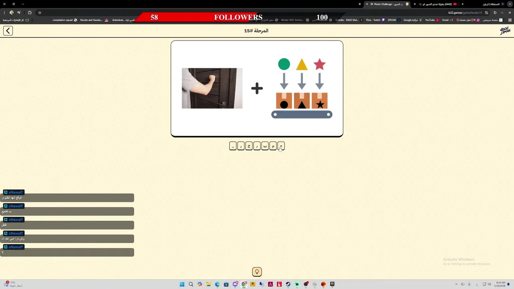The image size is (514, 289).
Task: Open the tab search dropdown arrow
Action: click(x=509, y=4)
